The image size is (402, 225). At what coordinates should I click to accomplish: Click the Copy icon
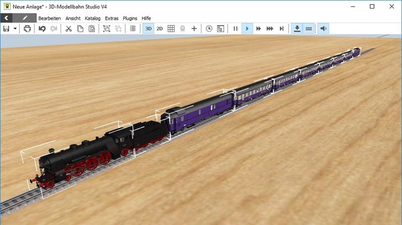[x=80, y=28]
